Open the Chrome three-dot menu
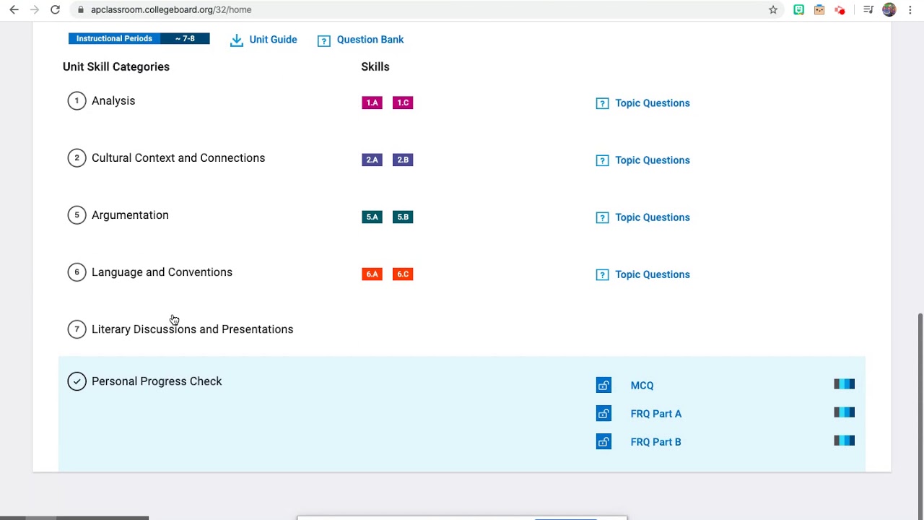This screenshot has height=520, width=924. point(910,10)
